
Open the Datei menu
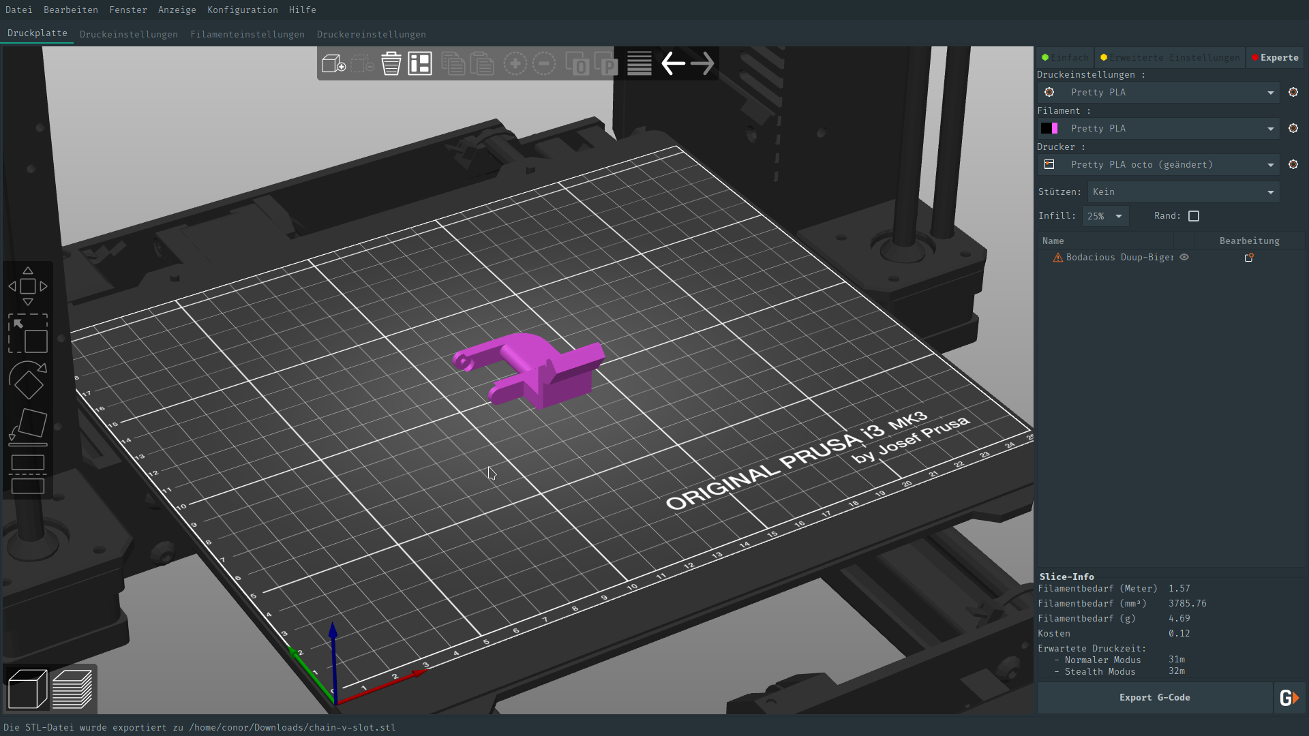18,10
